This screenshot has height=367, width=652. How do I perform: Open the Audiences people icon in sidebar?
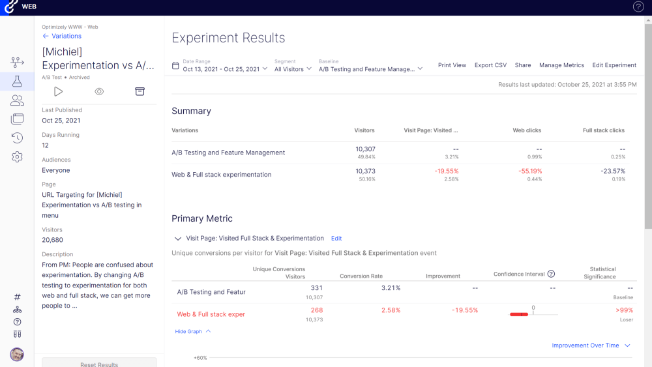click(17, 100)
